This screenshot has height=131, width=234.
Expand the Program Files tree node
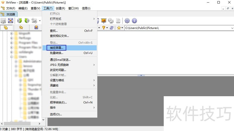(x=11, y=43)
